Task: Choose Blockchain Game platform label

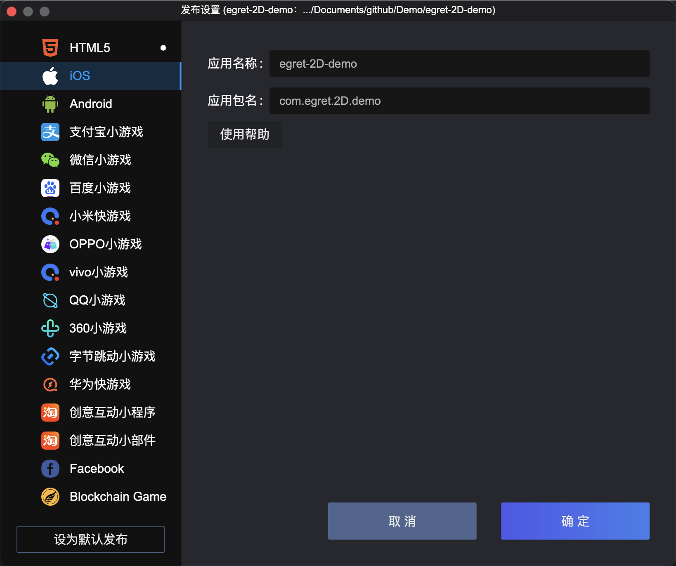Action: coord(118,497)
